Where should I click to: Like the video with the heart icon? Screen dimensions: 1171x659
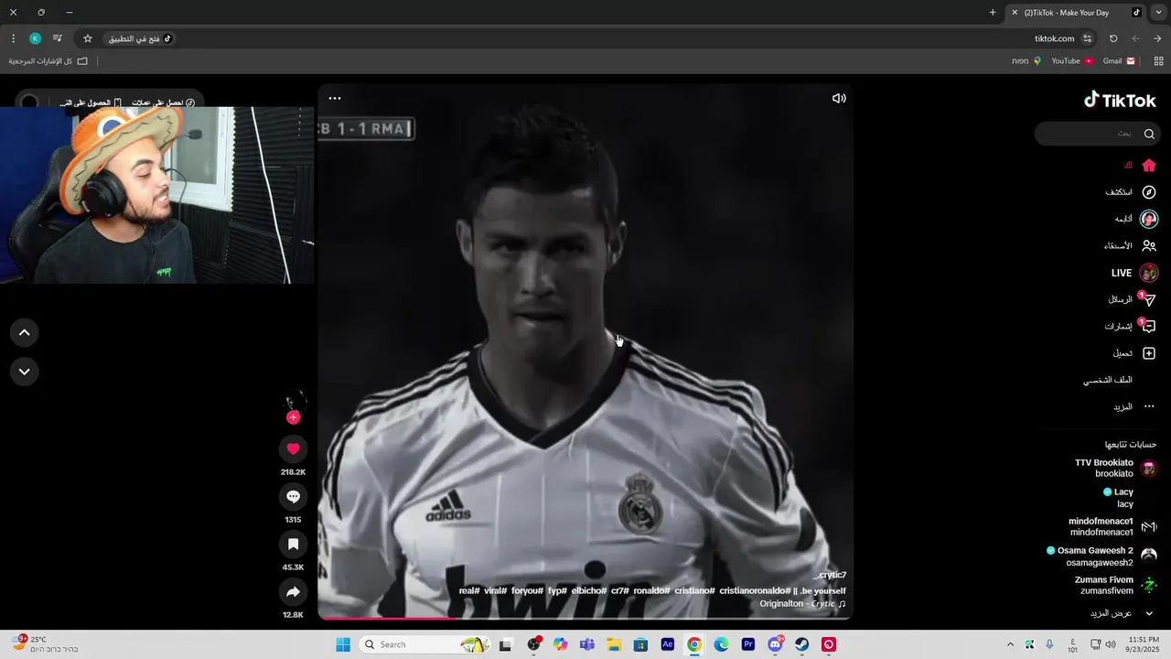[x=293, y=448]
